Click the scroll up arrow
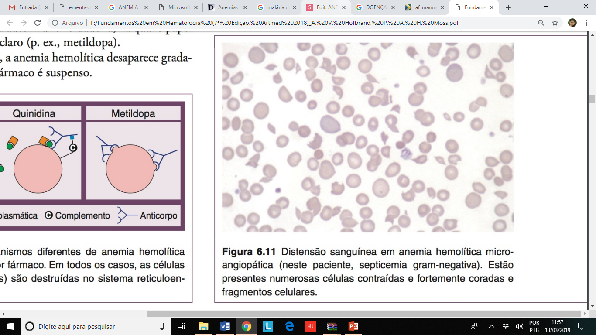 pyautogui.click(x=592, y=35)
